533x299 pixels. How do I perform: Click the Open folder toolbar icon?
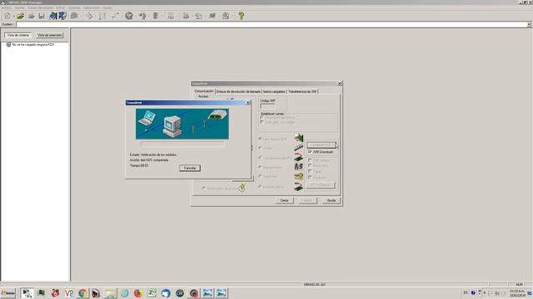(20, 16)
